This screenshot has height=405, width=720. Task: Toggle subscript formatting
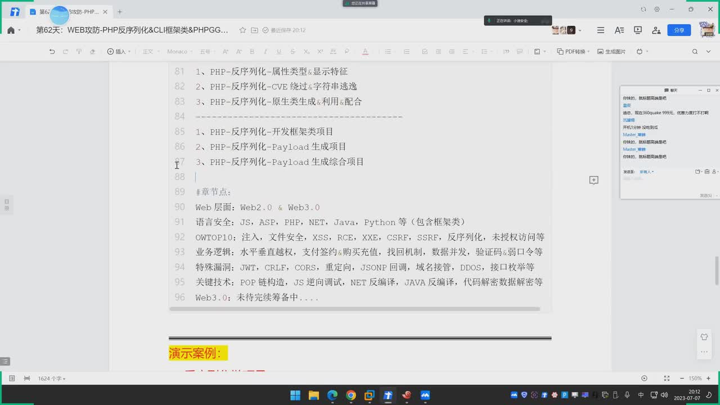coord(307,52)
